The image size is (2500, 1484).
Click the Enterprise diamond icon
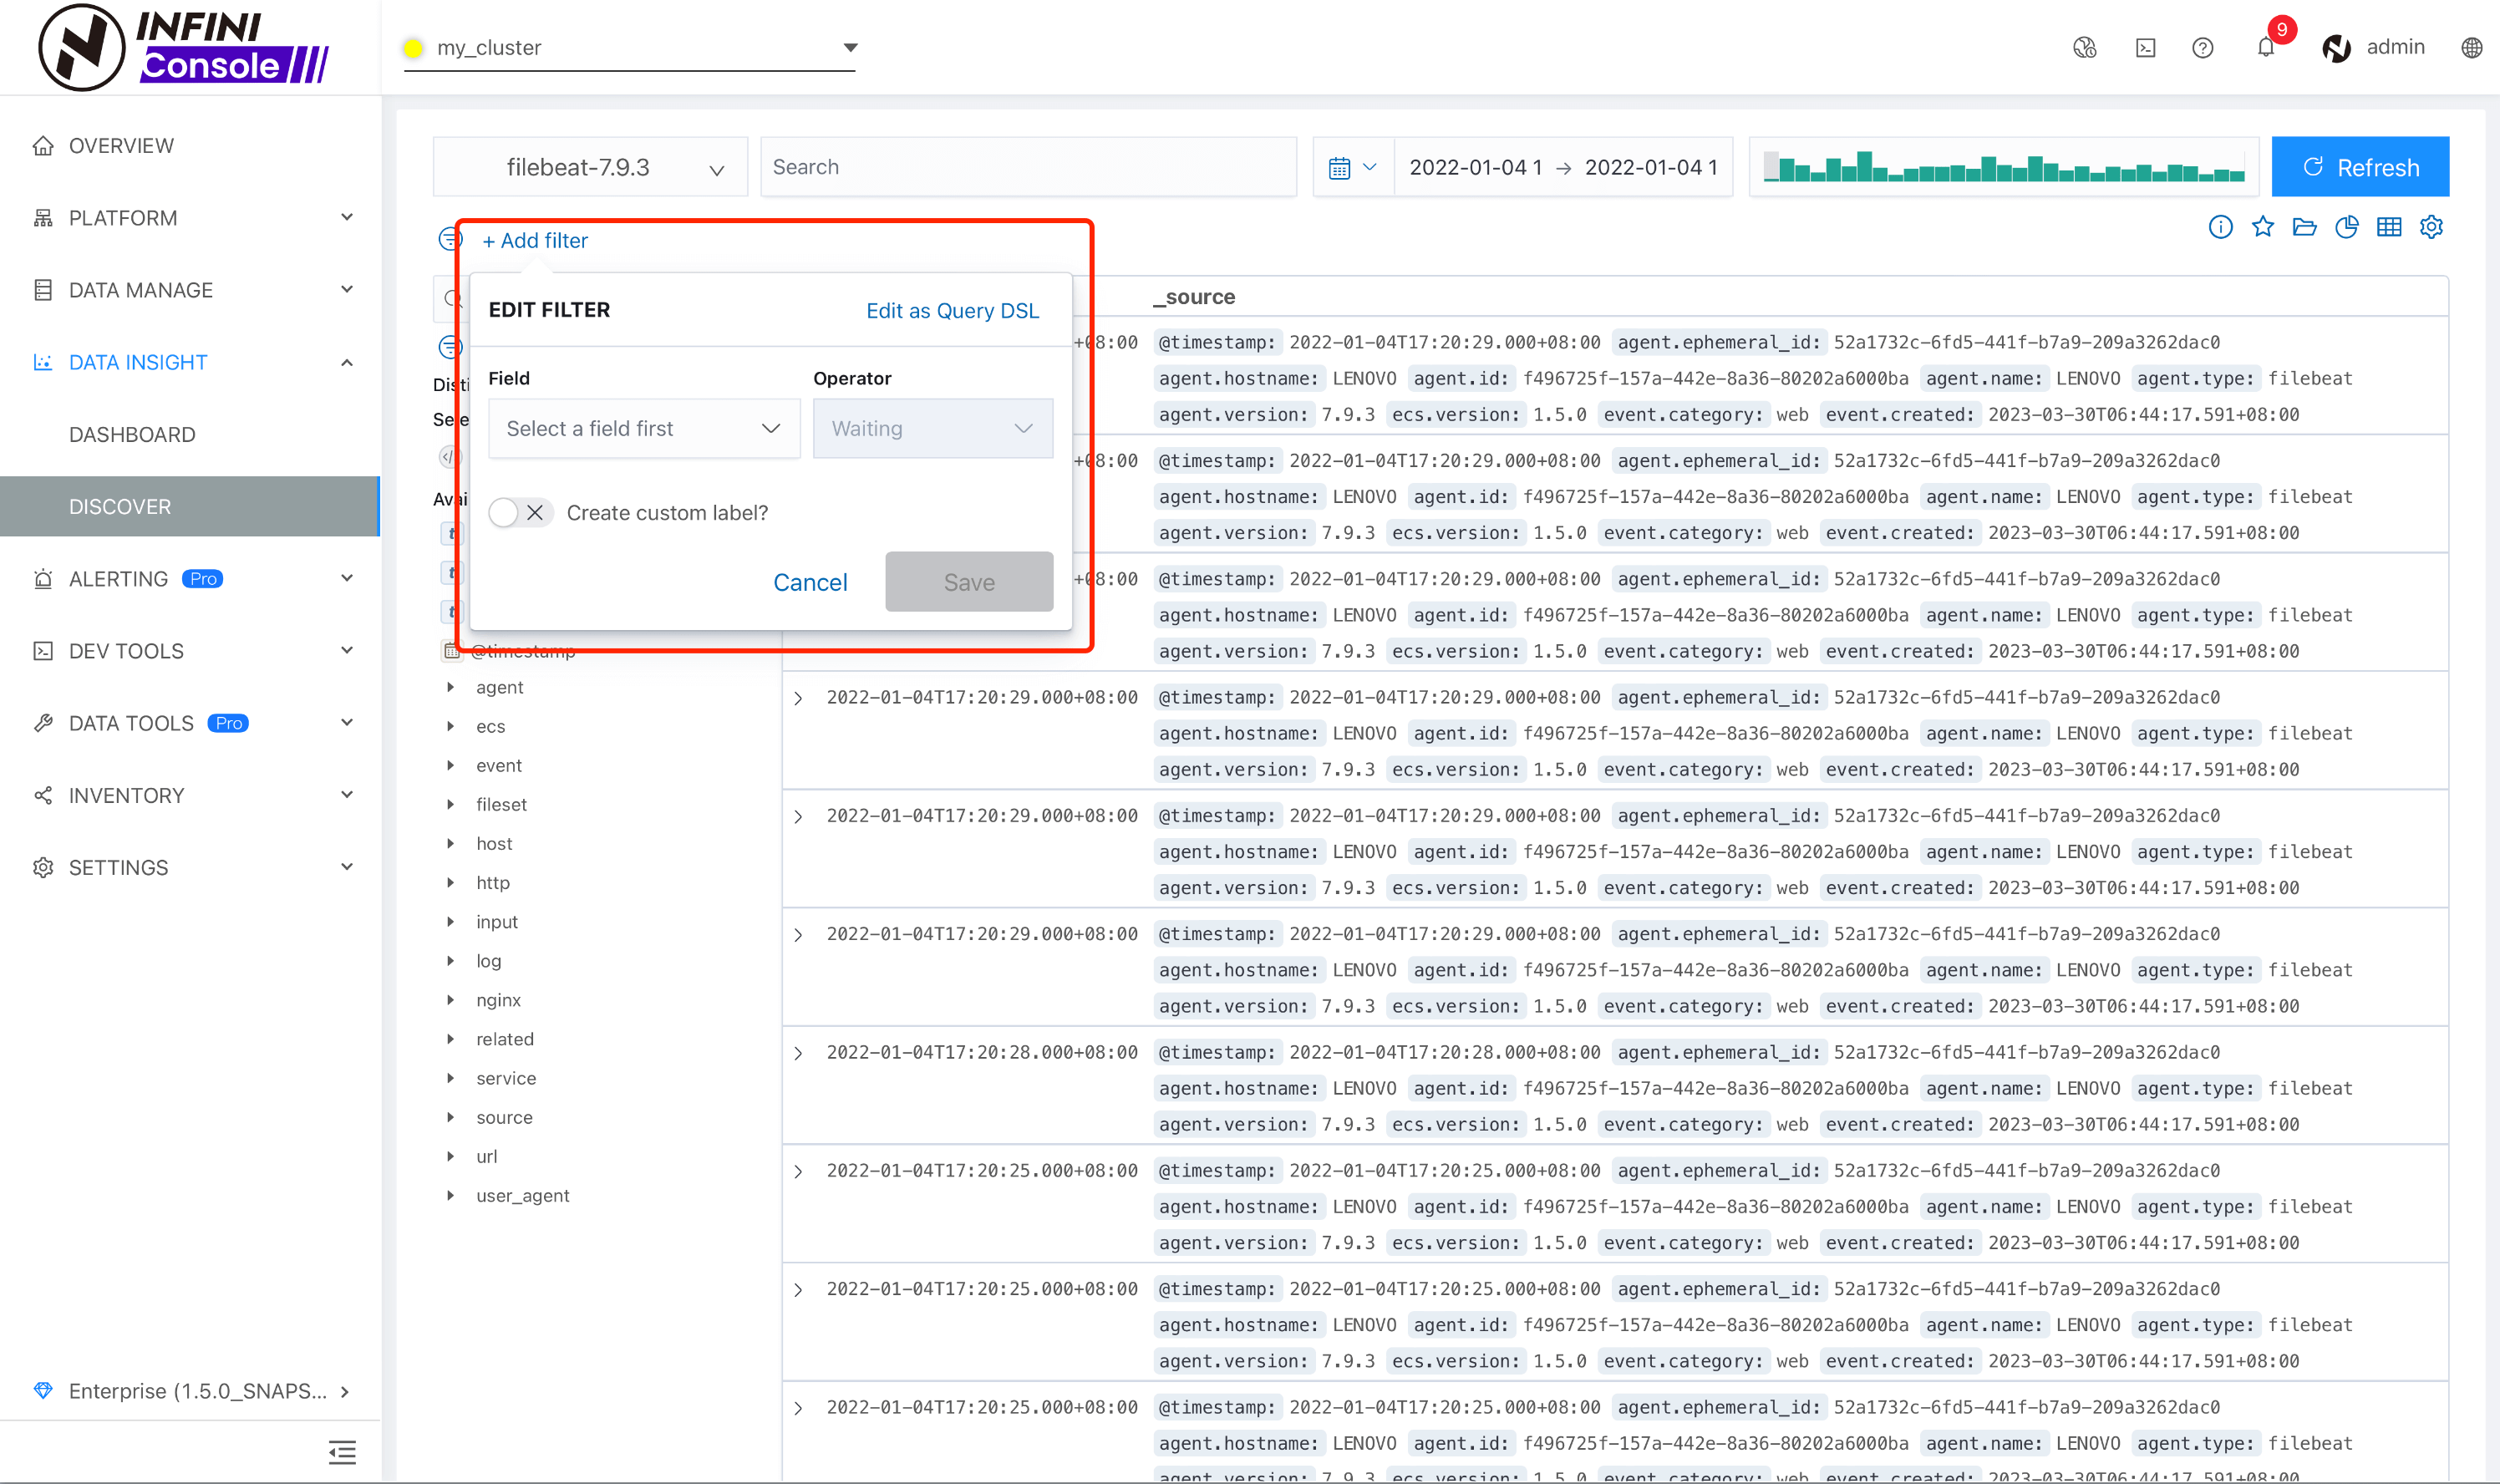[x=43, y=1391]
